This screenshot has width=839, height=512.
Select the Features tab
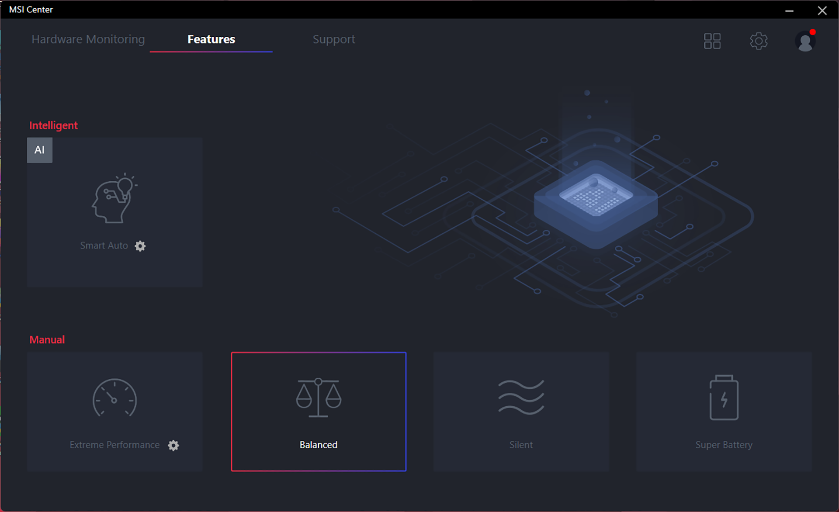point(211,39)
